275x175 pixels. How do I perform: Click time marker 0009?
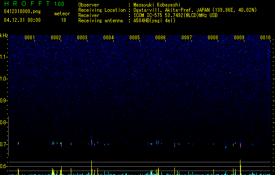click(239, 38)
